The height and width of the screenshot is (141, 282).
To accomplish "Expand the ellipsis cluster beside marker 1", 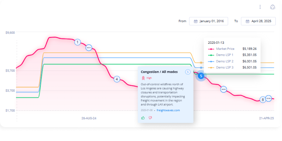I will pyautogui.click(x=89, y=48).
